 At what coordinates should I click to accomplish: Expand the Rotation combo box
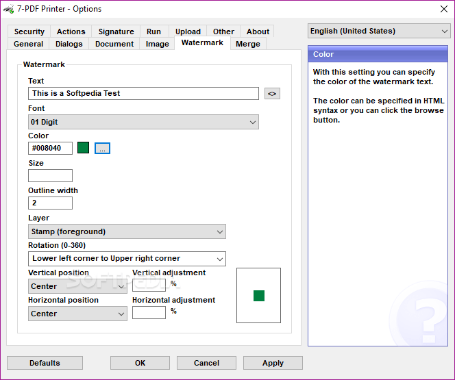click(127, 259)
